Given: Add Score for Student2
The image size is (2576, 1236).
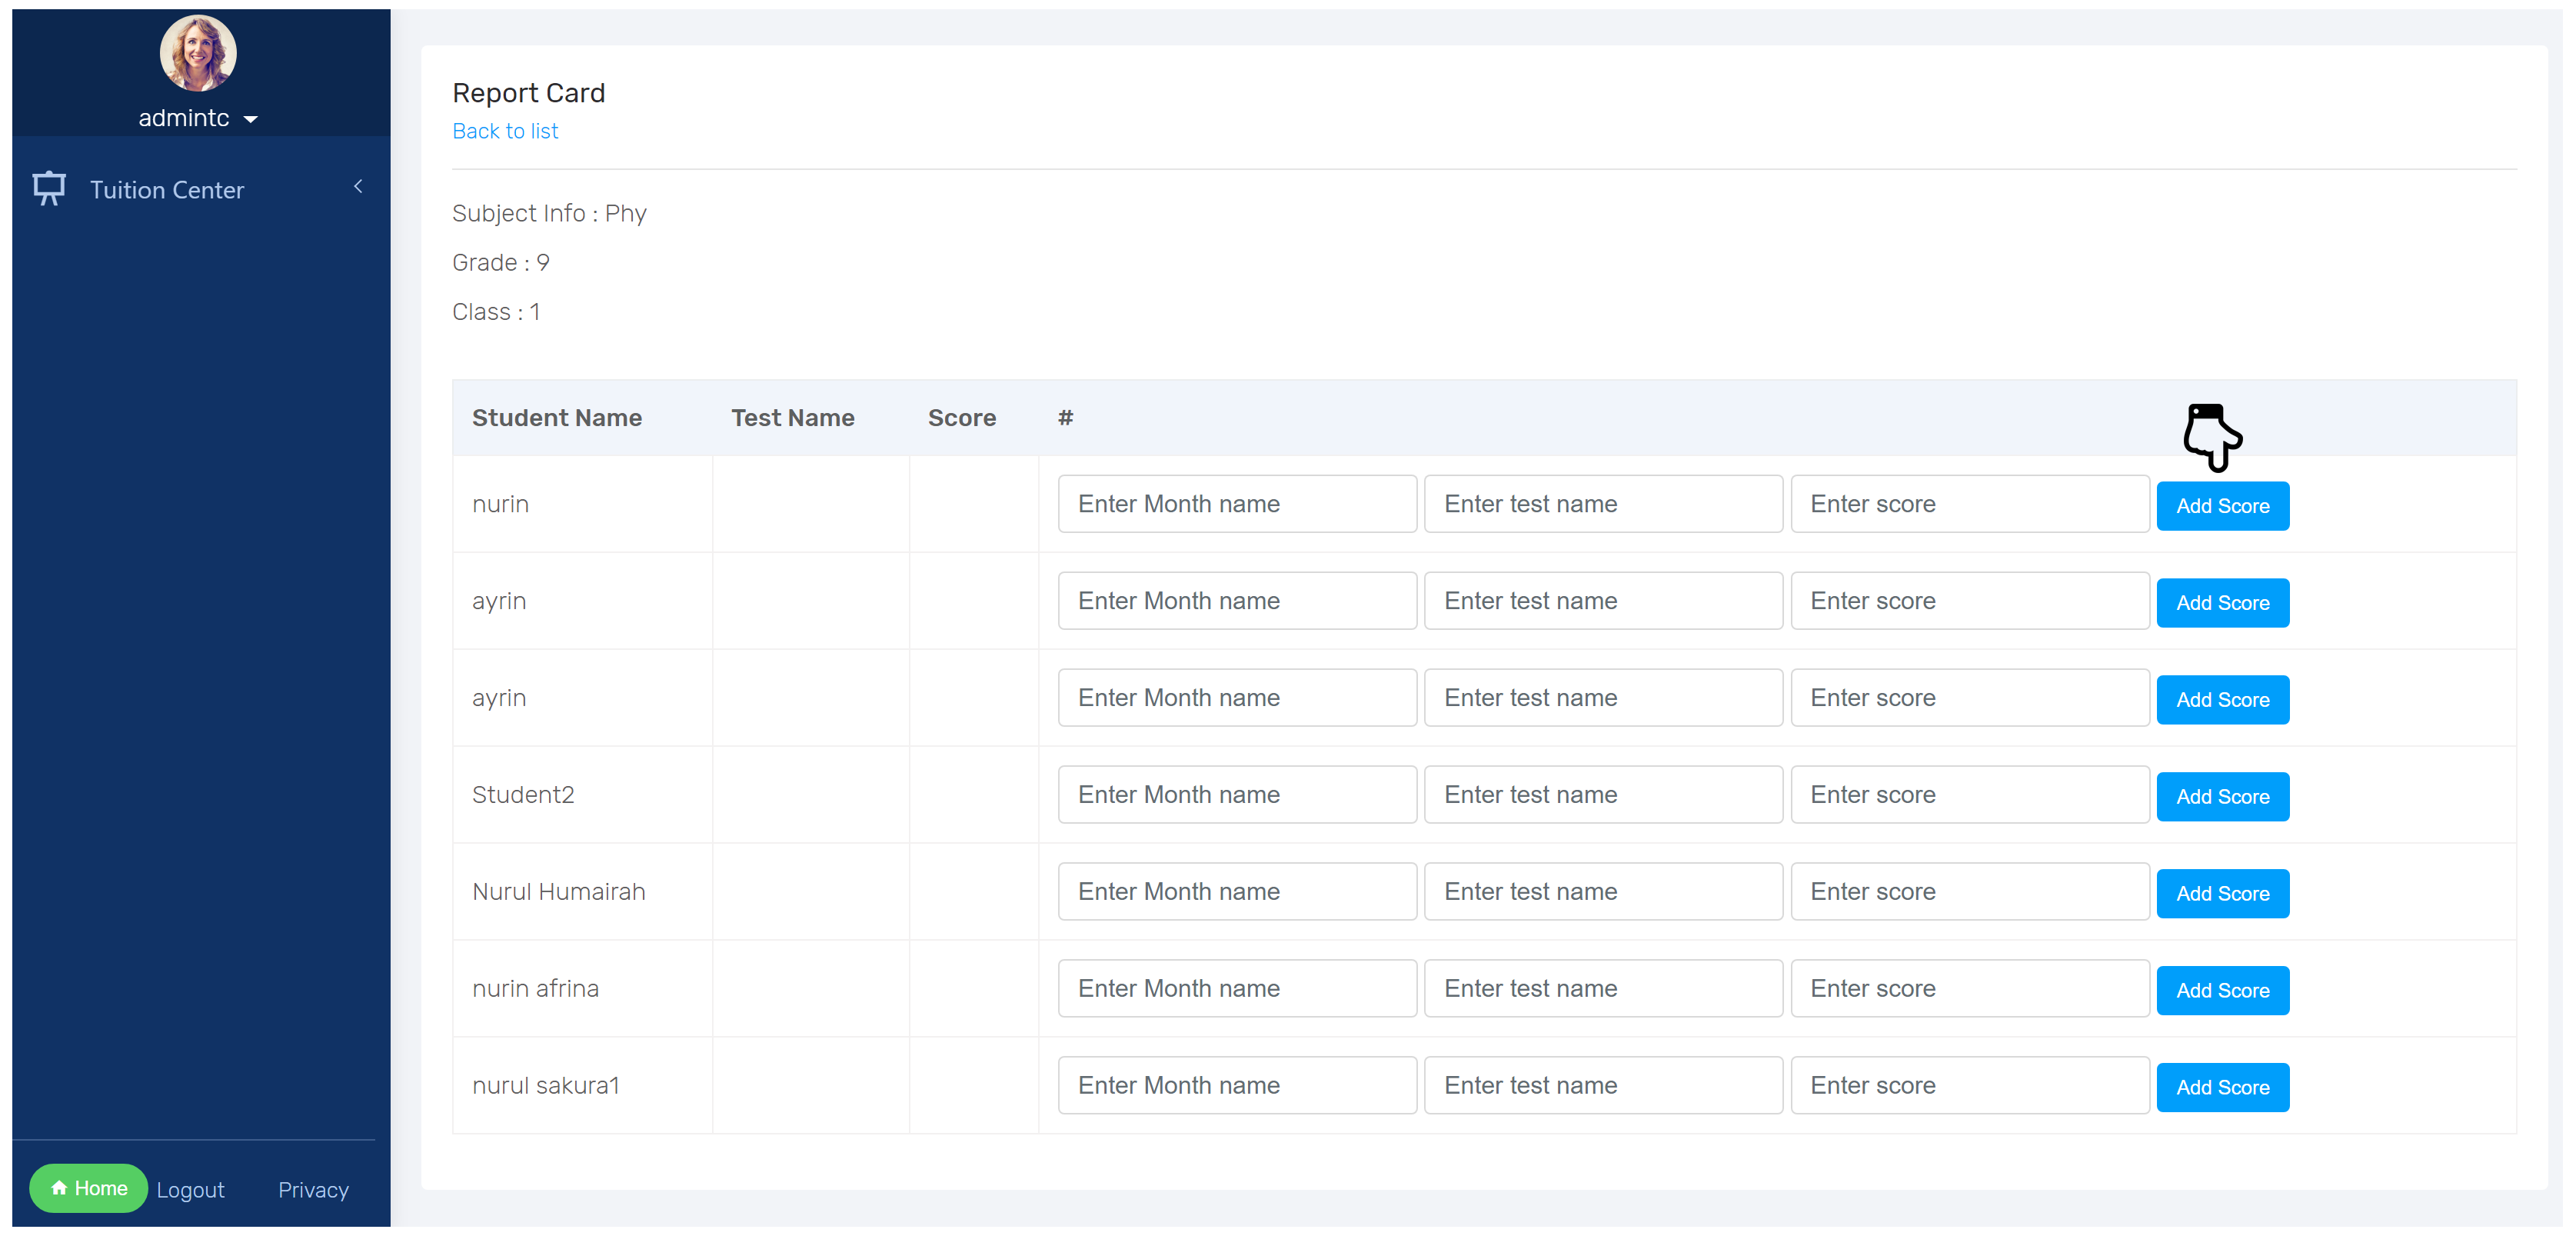Looking at the screenshot, I should tap(2222, 797).
